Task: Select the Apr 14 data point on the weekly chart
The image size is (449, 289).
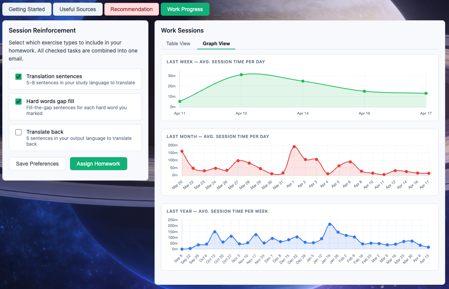Action: click(303, 81)
